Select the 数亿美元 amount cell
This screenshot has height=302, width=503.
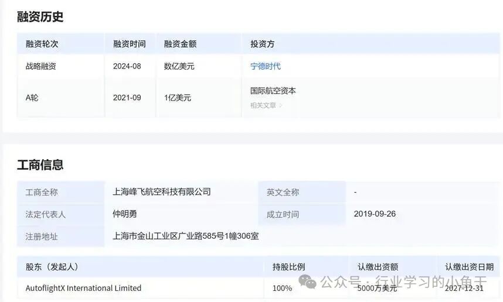pyautogui.click(x=179, y=66)
